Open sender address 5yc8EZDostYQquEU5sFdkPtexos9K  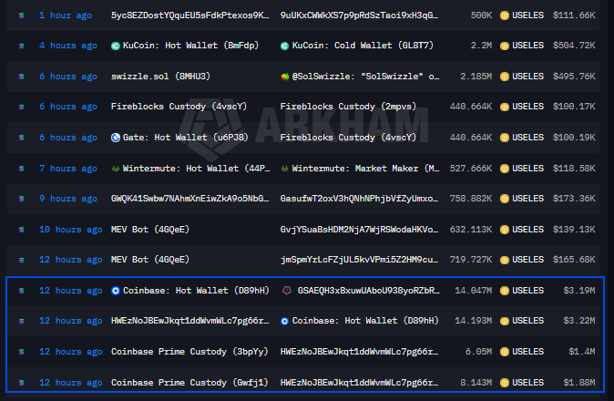click(189, 15)
